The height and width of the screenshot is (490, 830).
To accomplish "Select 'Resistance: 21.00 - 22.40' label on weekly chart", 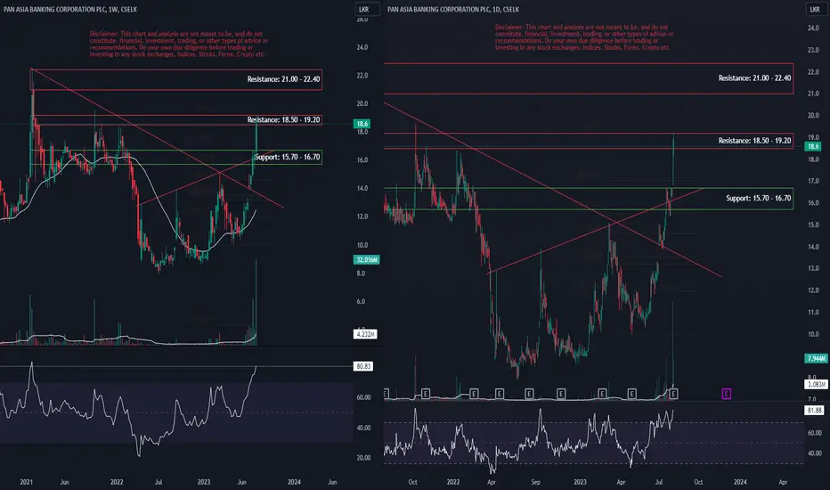I will (283, 79).
